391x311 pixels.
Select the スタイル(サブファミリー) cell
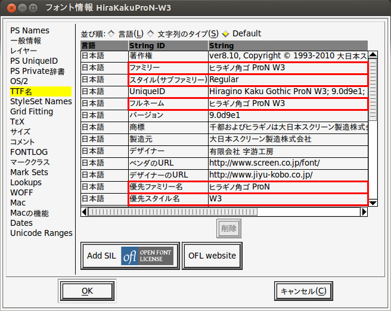click(168, 80)
